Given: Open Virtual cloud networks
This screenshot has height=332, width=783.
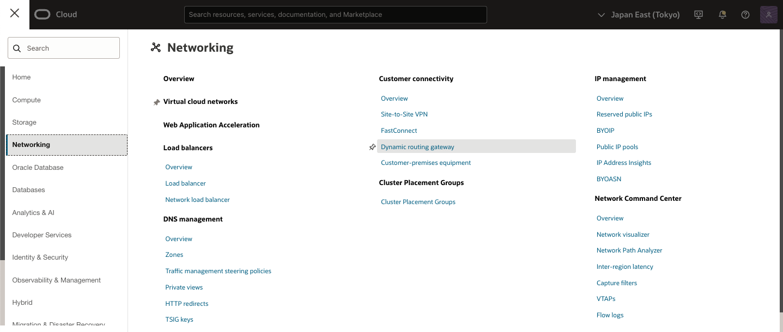Looking at the screenshot, I should point(201,102).
